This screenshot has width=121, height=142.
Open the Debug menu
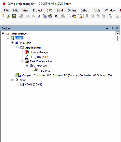click(x=85, y=10)
